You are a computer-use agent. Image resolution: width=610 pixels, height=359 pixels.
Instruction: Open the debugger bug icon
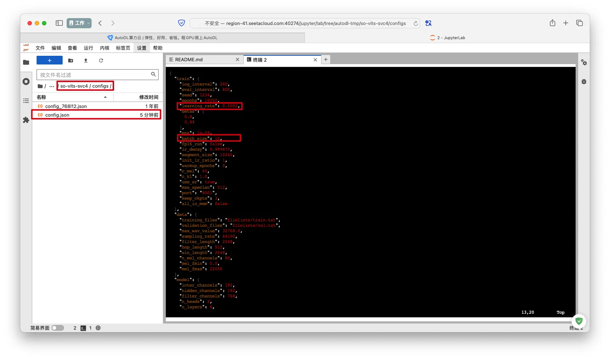point(584,82)
